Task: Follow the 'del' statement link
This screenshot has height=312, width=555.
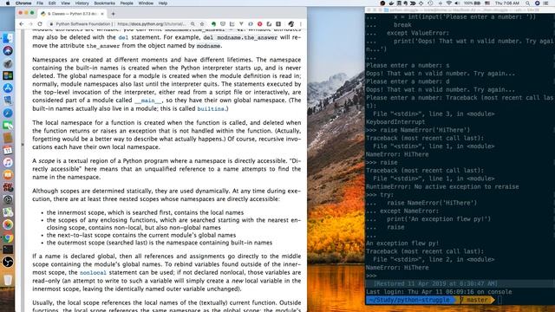Action: [123, 37]
